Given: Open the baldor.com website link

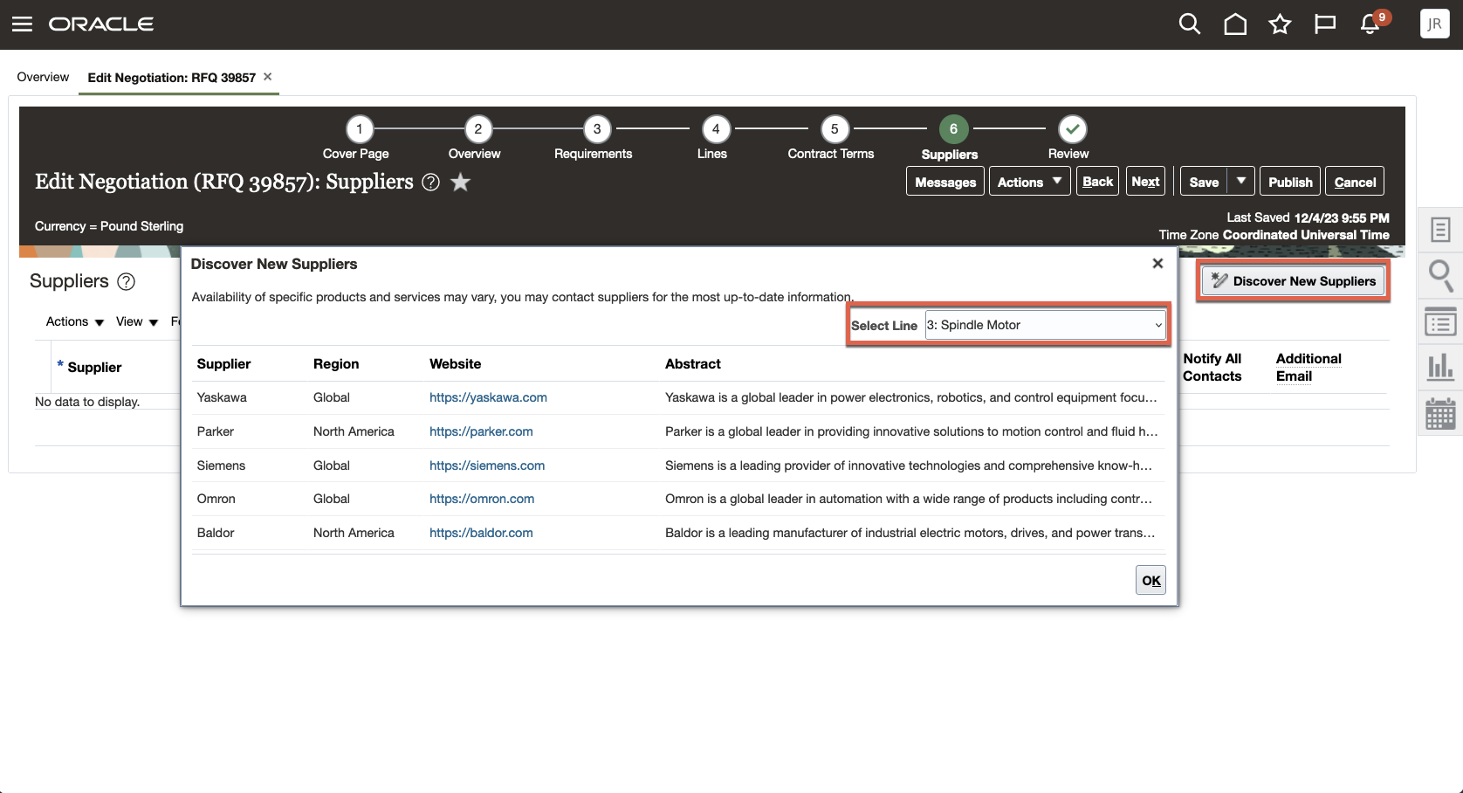Looking at the screenshot, I should (x=481, y=533).
